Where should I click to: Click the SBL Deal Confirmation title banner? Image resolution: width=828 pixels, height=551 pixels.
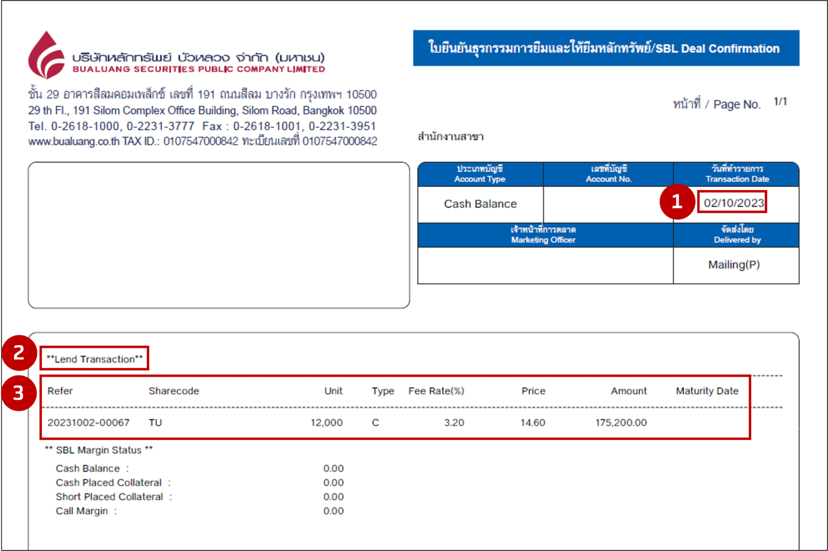pos(606,48)
